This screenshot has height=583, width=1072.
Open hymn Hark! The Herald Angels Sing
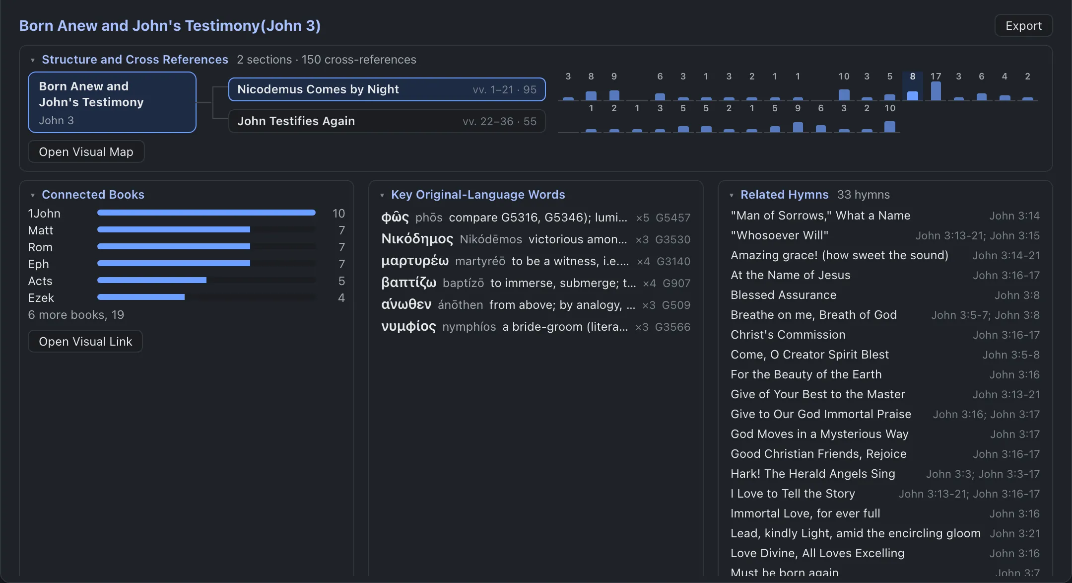click(x=885, y=474)
